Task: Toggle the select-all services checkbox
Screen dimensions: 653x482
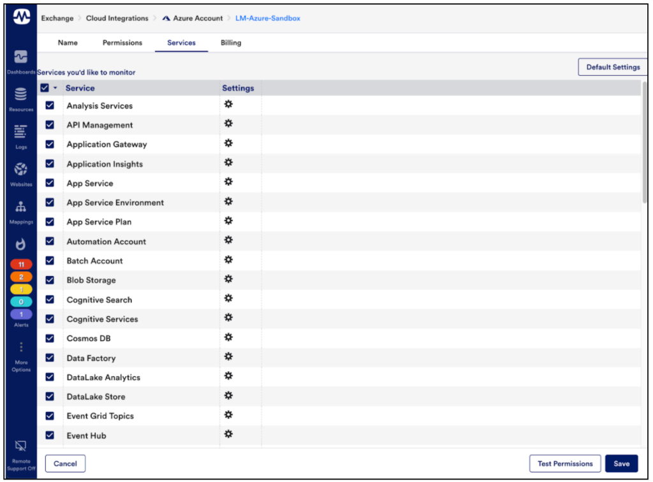Action: click(45, 88)
